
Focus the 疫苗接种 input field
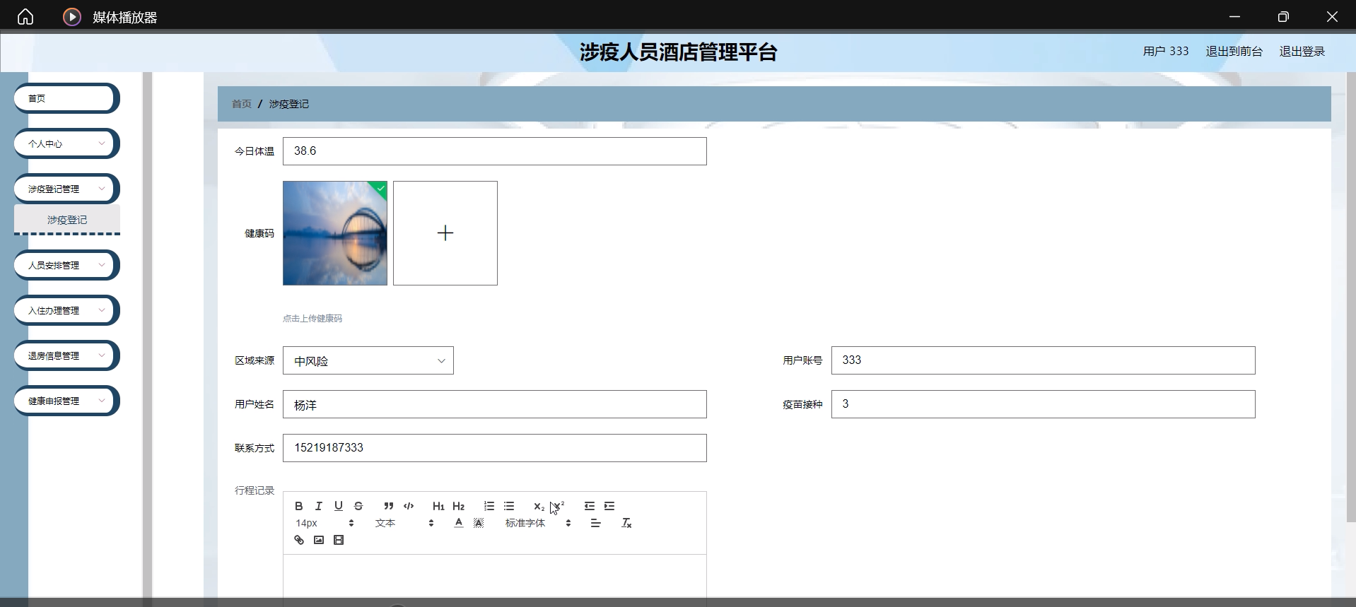[1044, 404]
